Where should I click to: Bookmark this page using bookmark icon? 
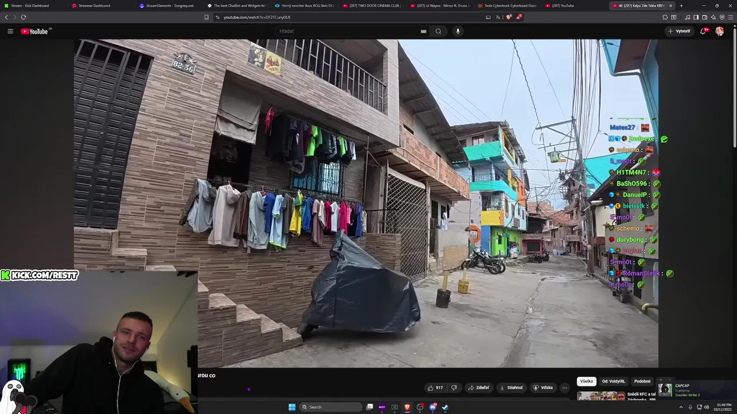tap(206, 17)
